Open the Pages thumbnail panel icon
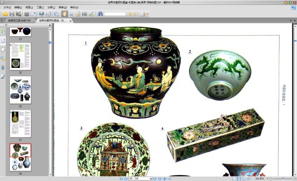 pyautogui.click(x=3, y=40)
